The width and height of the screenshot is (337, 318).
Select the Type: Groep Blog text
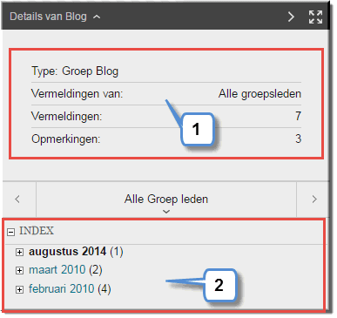click(x=75, y=71)
